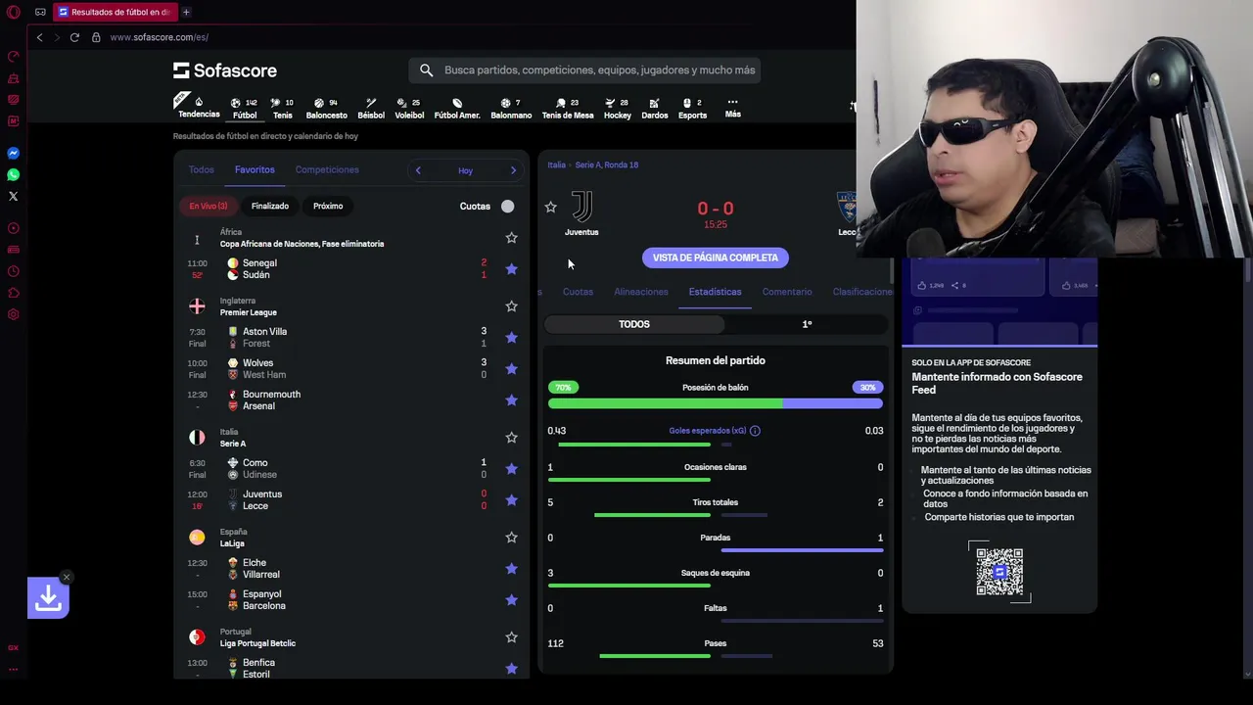
Task: Open X (Twitter) in Opera sidebar
Action: click(14, 196)
